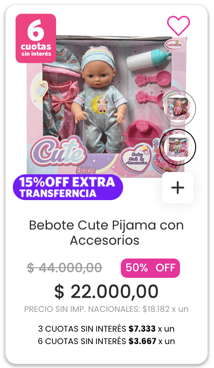Click the baby bottle in product image
This screenshot has height=368, width=214.
[149, 59]
